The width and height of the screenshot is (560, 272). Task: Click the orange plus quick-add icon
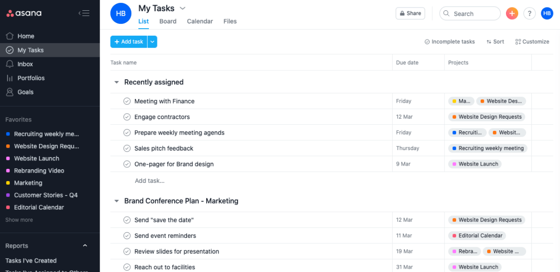(512, 14)
